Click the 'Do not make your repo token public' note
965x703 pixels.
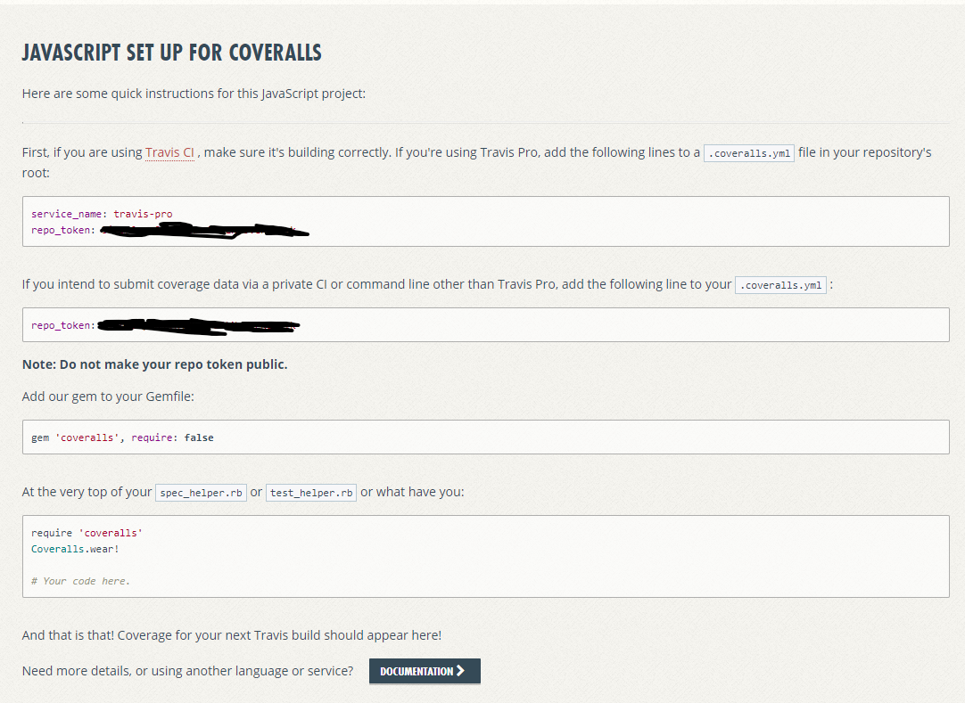point(154,364)
